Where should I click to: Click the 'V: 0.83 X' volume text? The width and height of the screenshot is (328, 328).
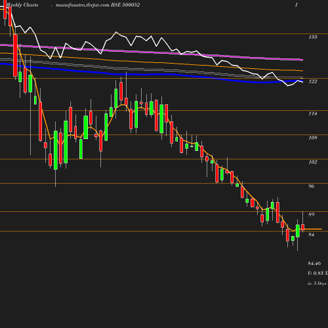click(318, 273)
